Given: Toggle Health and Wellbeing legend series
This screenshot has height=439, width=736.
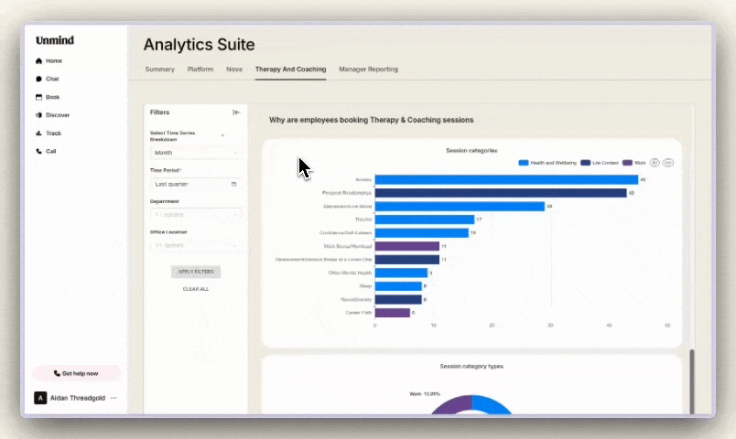Looking at the screenshot, I should click(547, 163).
